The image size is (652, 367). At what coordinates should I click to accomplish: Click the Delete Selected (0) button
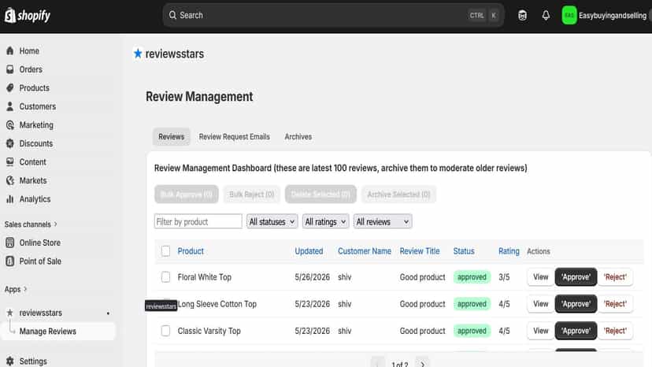[x=320, y=195]
